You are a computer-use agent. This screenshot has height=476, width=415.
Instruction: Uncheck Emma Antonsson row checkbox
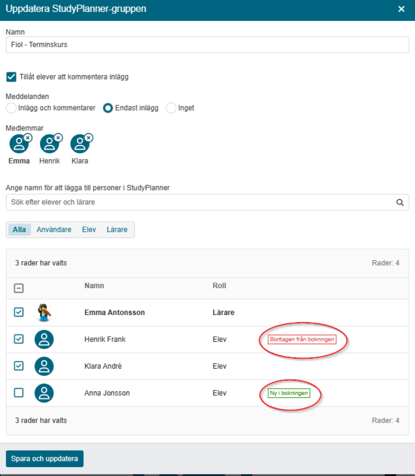[19, 312]
